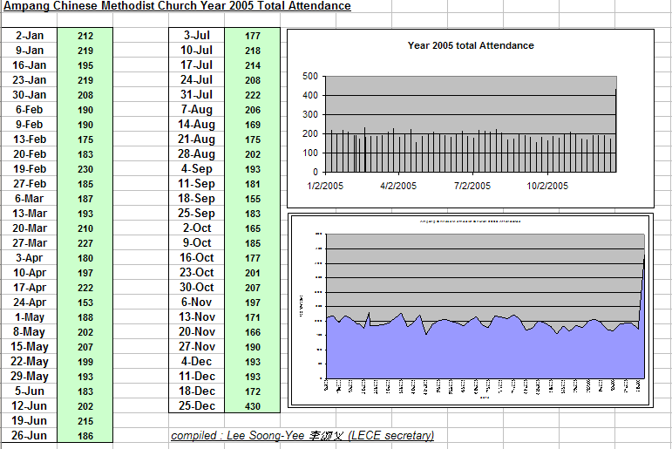Select the '6-Nov' date cell

coord(197,303)
